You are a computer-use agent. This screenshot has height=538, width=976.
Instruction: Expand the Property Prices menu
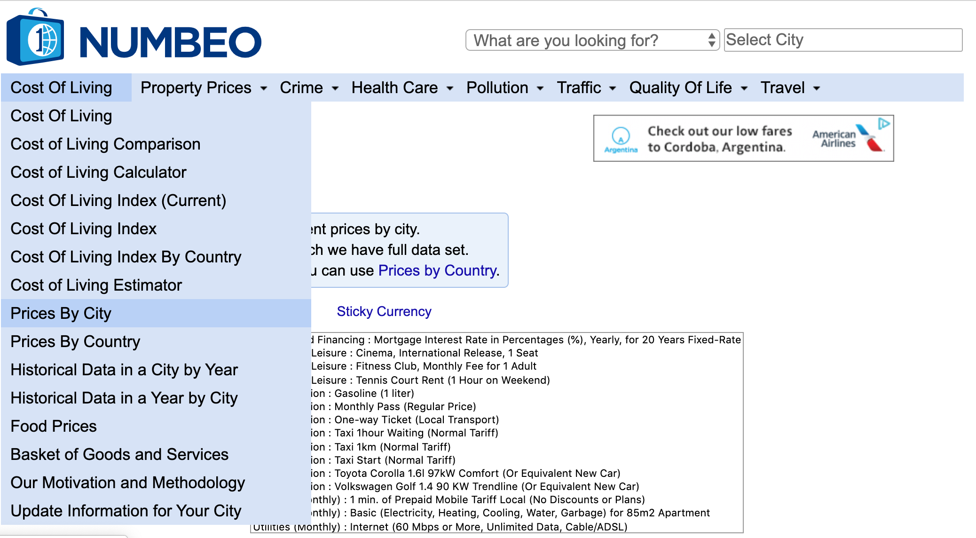click(204, 88)
